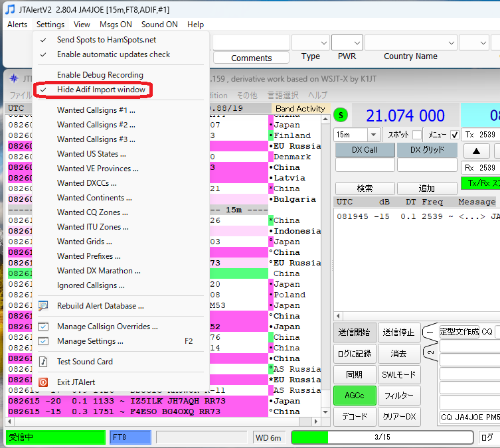The image size is (500, 448).
Task: Click the 追加 add button
Action: click(x=427, y=188)
